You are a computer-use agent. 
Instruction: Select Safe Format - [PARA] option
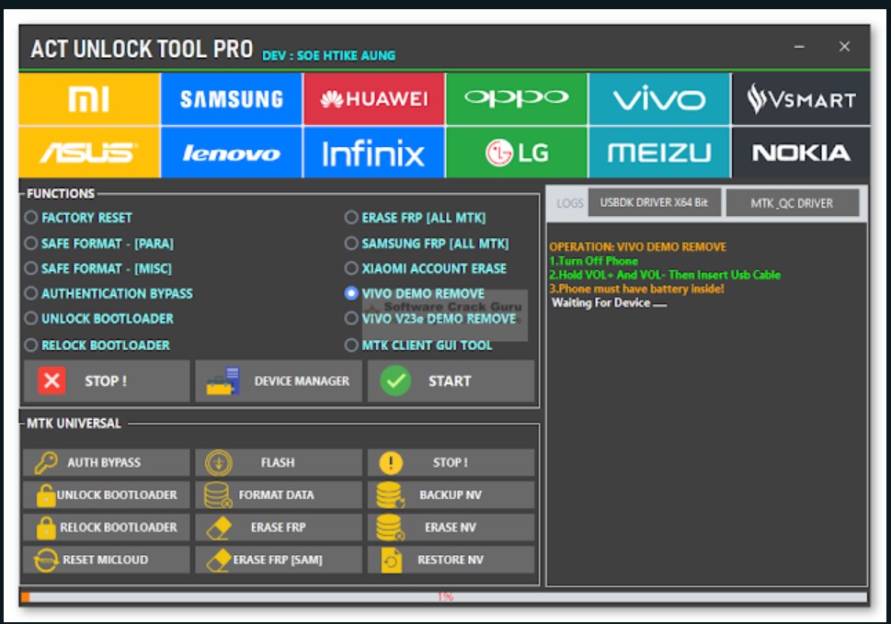coord(99,244)
